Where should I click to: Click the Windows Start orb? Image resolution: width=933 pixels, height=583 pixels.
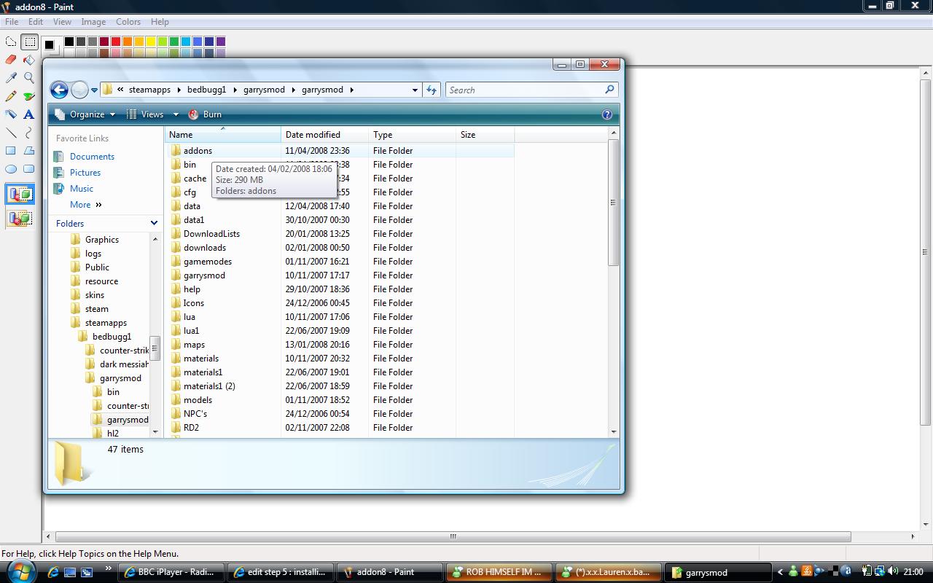pyautogui.click(x=20, y=571)
